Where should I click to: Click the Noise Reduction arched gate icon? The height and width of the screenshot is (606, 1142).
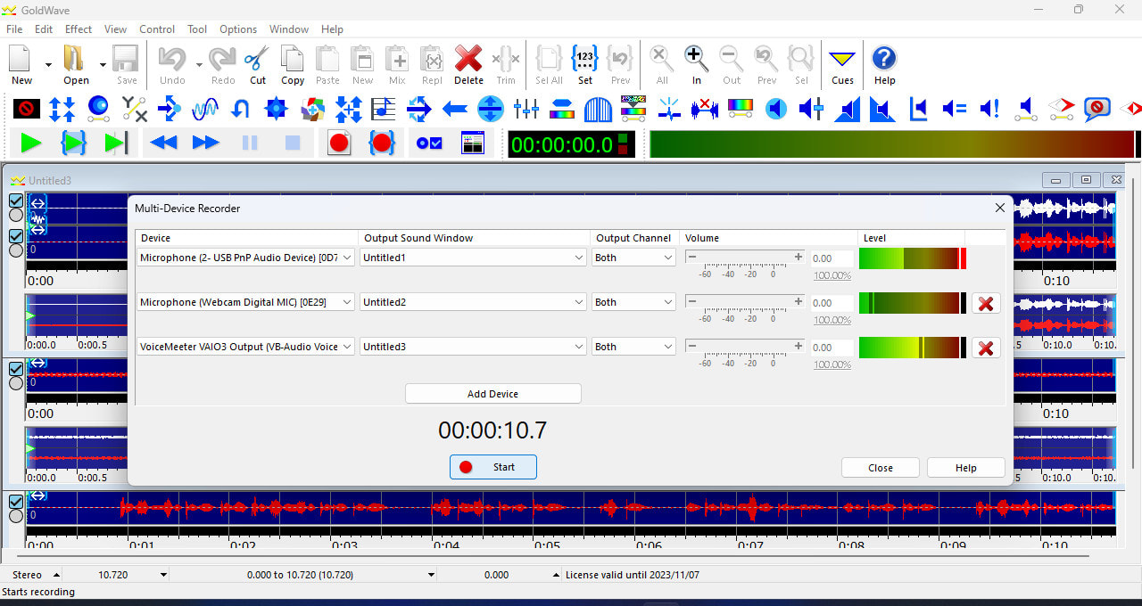point(598,109)
